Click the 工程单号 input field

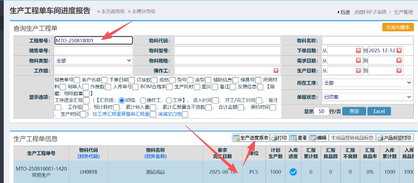click(94, 40)
